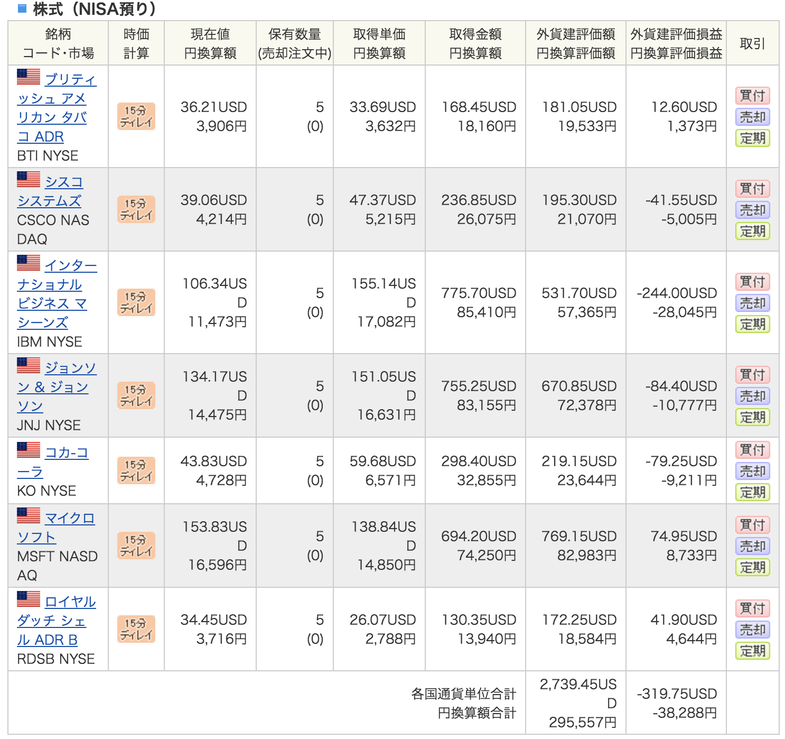Click 売却 for CSCO

coord(753,210)
